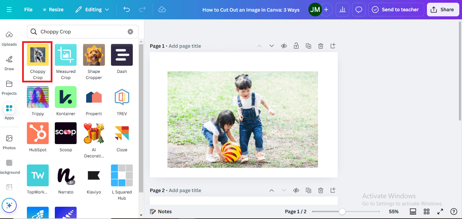Open the Measured Crop app
462x219 pixels.
[66, 62]
